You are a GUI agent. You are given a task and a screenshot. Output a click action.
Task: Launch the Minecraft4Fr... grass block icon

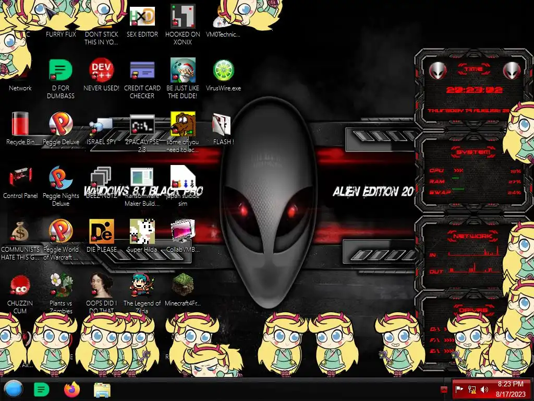(183, 285)
